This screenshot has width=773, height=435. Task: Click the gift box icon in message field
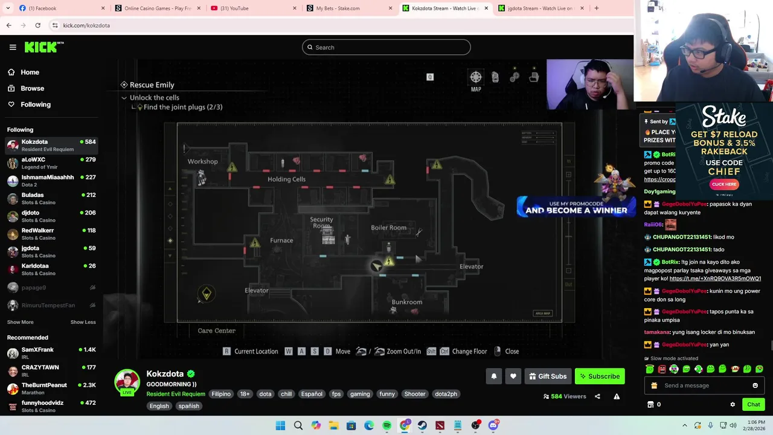[x=654, y=385]
